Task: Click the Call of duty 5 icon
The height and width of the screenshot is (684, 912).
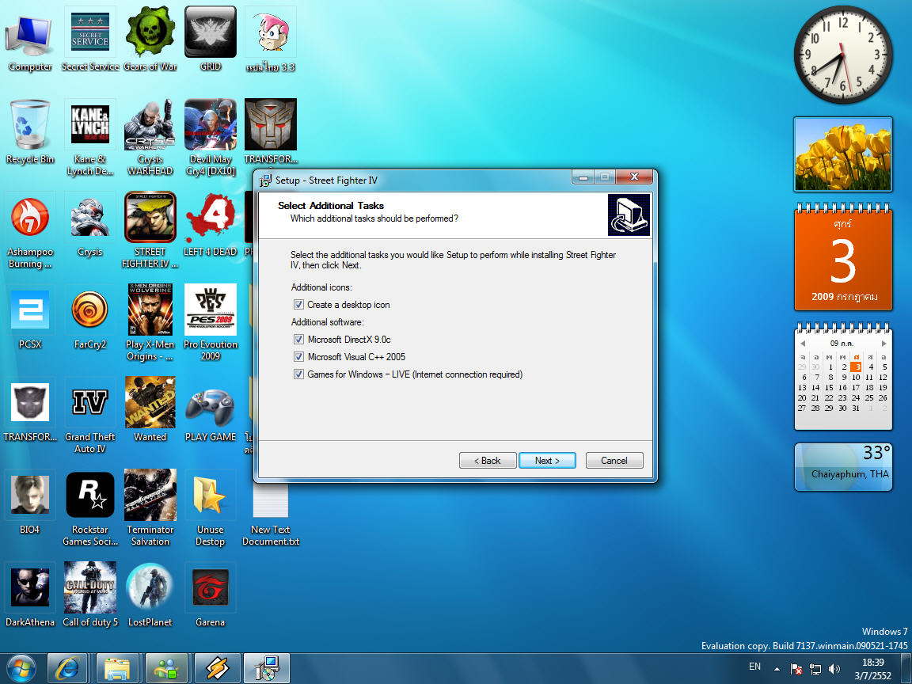Action: tap(90, 595)
